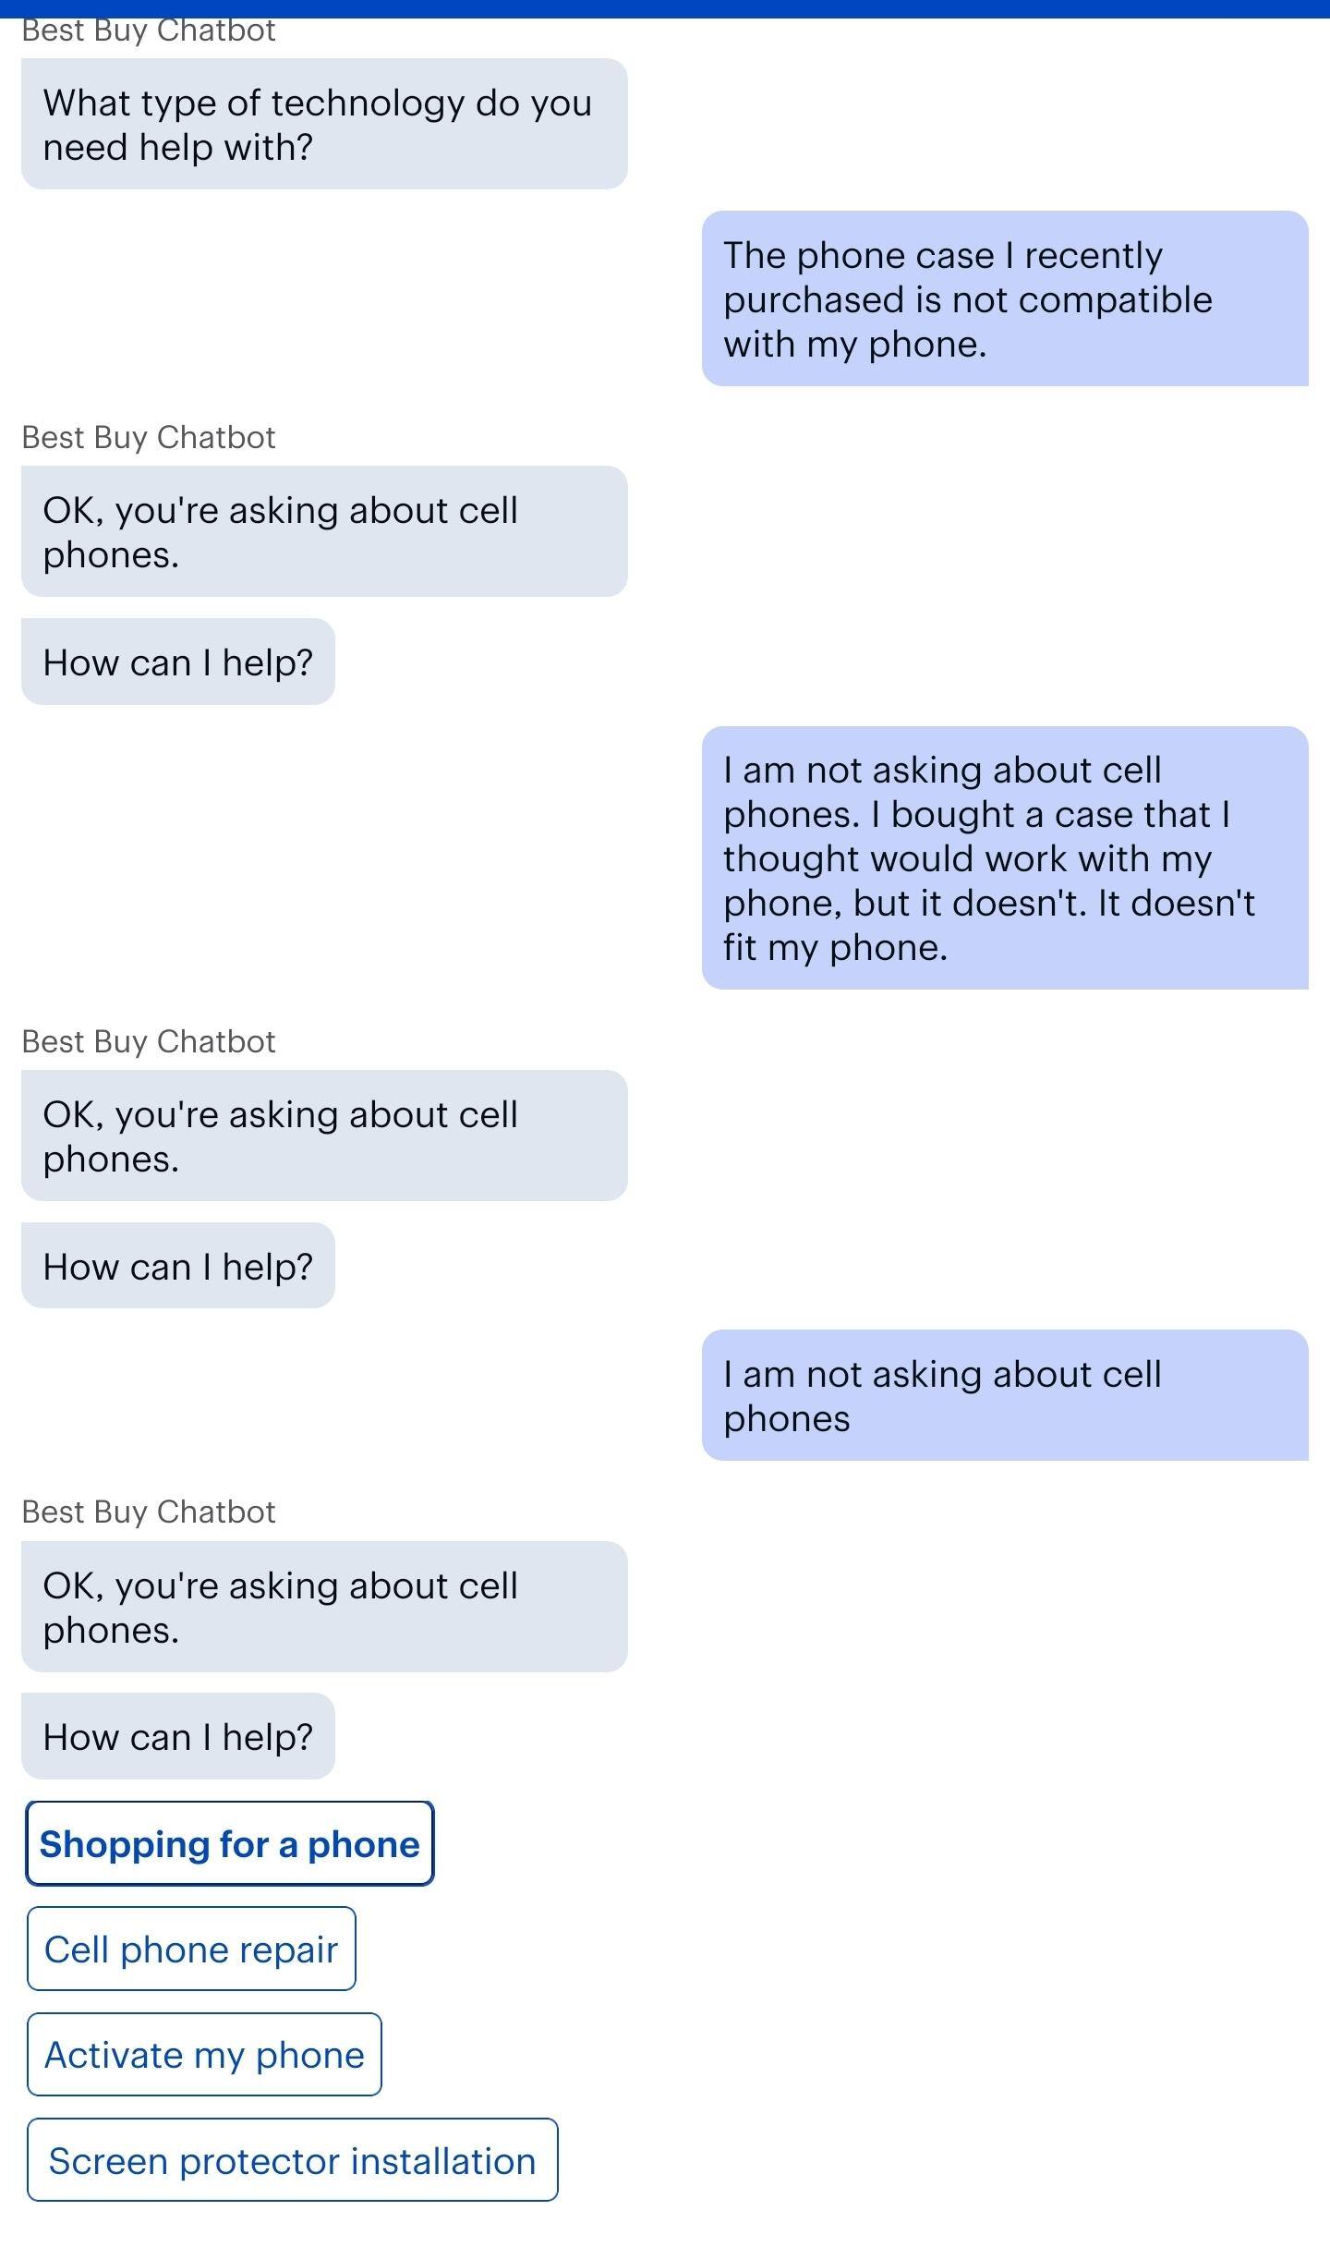1330x2247 pixels.
Task: Click the second Best Buy Chatbot sender label
Action: click(x=149, y=437)
